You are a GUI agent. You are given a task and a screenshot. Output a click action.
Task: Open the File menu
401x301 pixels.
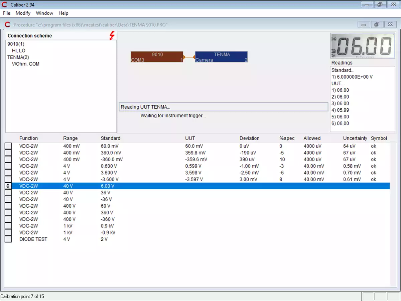click(x=7, y=13)
